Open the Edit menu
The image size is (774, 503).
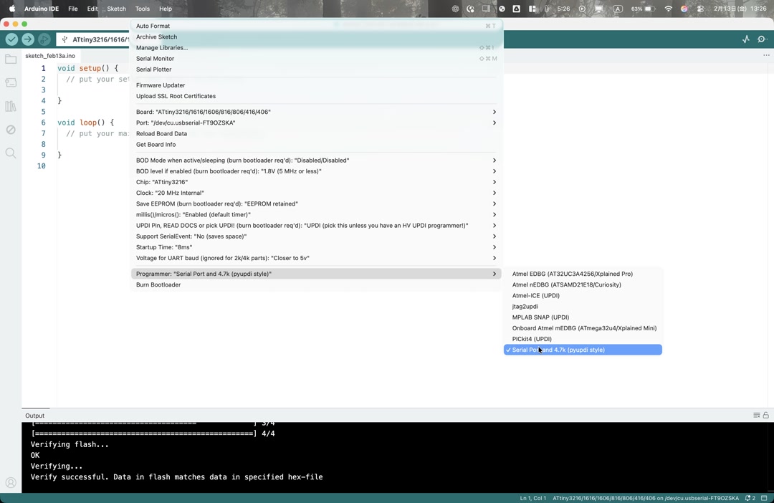click(92, 9)
